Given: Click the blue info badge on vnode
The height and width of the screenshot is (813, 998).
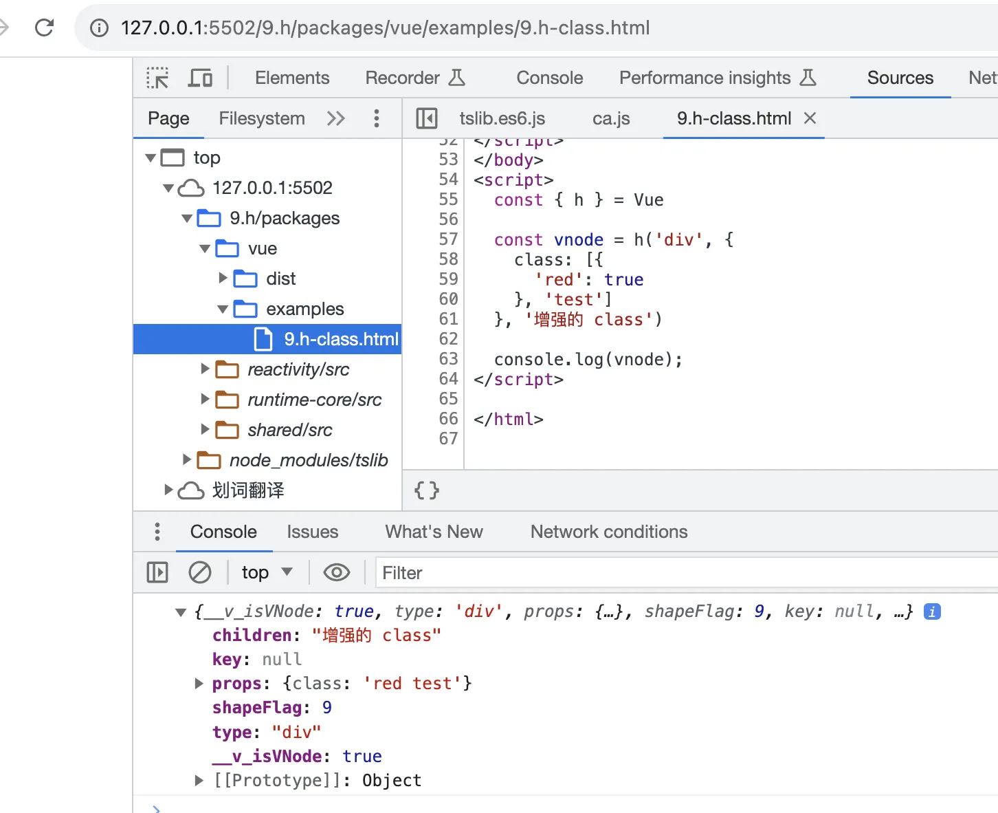Looking at the screenshot, I should (932, 611).
